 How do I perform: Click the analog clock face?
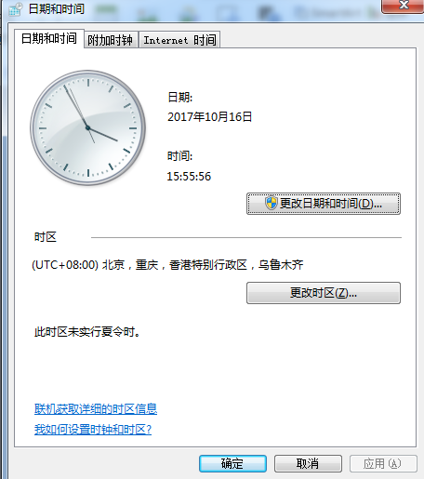coord(87,127)
